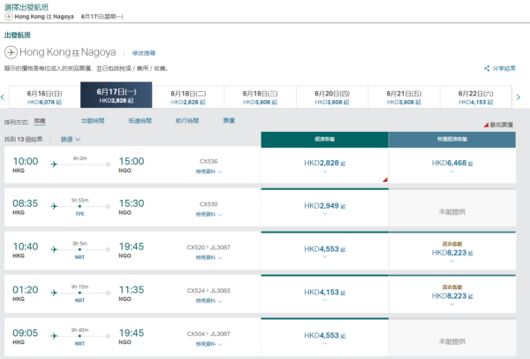The height and width of the screenshot is (359, 530).
Task: Choose HKD6,468 premium economy fare for CX536
Action: click(x=452, y=164)
